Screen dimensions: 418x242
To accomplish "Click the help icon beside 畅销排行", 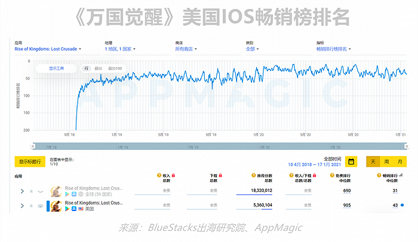I will pos(379,175).
